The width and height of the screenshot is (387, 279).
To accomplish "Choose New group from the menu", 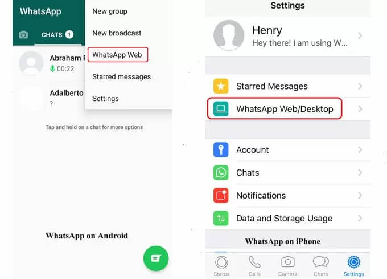I will [110, 11].
